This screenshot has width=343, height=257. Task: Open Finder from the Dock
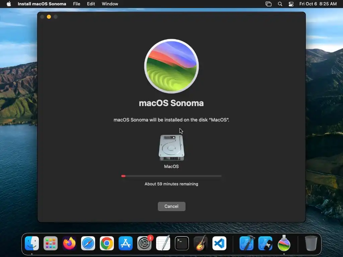coord(32,243)
